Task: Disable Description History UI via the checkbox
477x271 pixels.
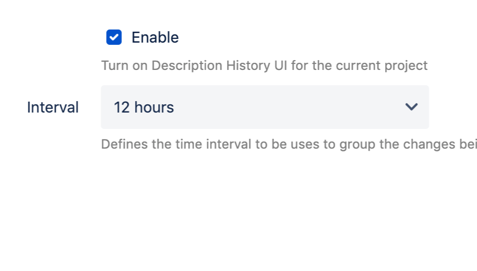Action: [114, 38]
